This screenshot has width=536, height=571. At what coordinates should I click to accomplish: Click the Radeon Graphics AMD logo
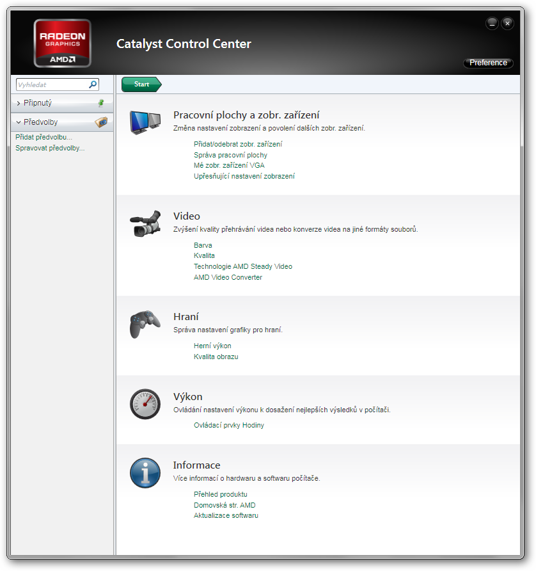tap(62, 44)
